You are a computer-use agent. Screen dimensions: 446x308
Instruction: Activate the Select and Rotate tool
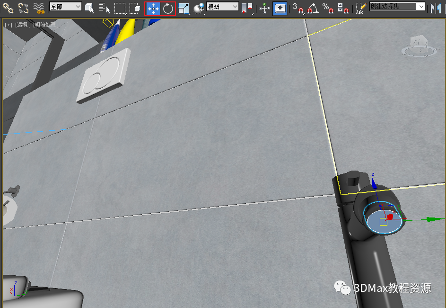tap(168, 9)
